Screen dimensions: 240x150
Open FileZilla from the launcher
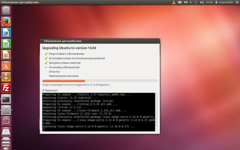pos(6,88)
